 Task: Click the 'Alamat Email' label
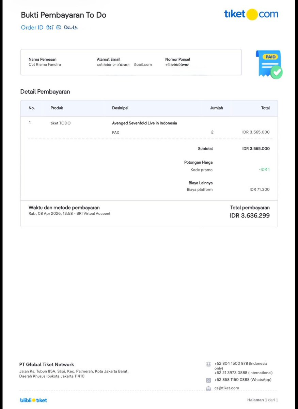click(x=109, y=59)
